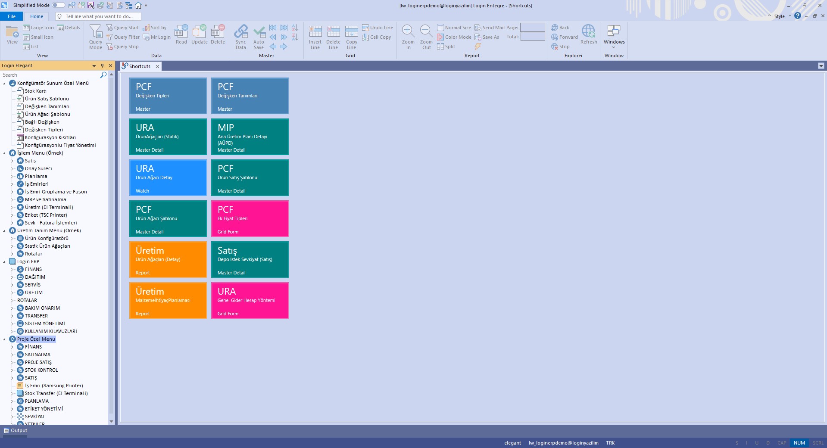Click the Back button in Explorer group
827x448 pixels.
(x=560, y=27)
